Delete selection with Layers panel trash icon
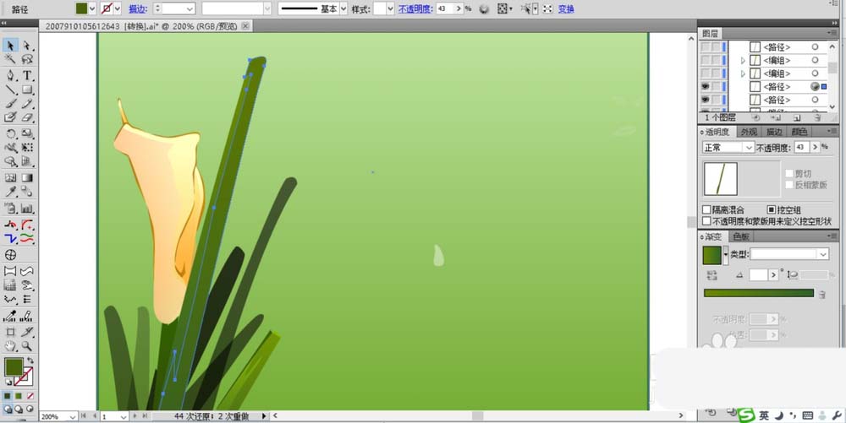The width and height of the screenshot is (846, 423). click(x=817, y=117)
